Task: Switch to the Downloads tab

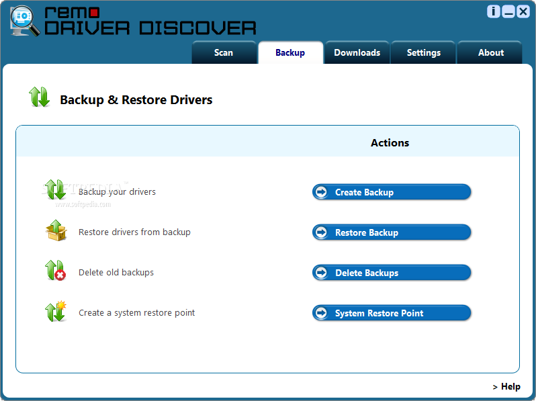Action: click(x=357, y=52)
